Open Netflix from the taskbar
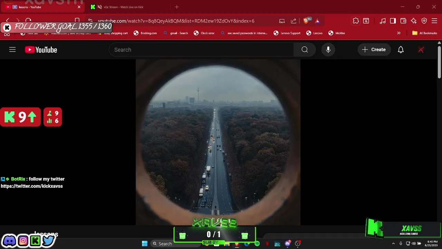This screenshot has width=442, height=249. (x=267, y=243)
